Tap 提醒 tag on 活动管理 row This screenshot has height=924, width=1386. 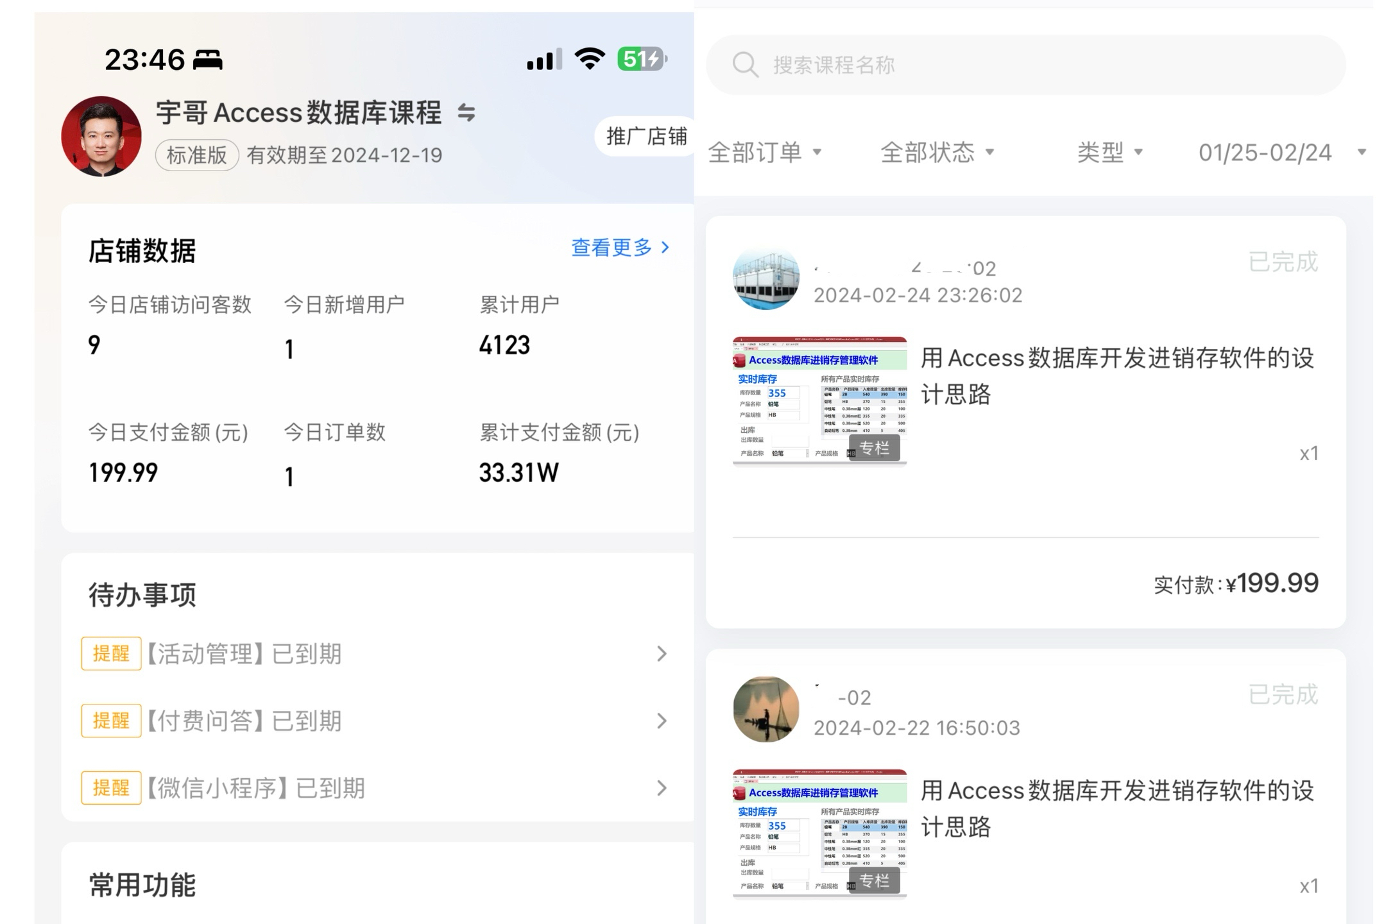point(111,654)
